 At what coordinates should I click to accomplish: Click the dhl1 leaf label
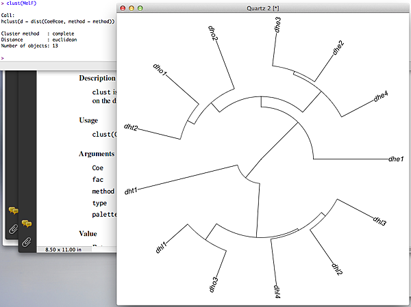(161, 248)
